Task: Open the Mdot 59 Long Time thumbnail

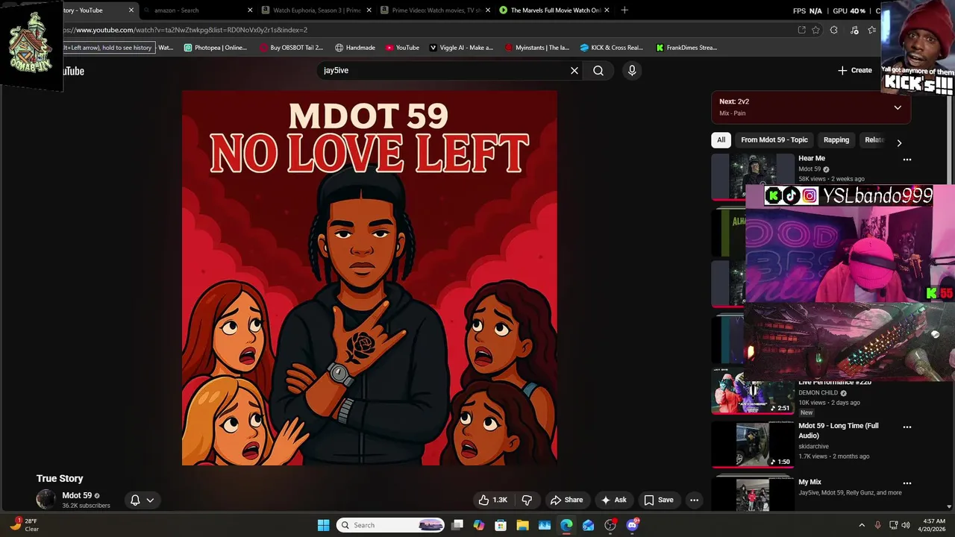Action: [x=752, y=445]
